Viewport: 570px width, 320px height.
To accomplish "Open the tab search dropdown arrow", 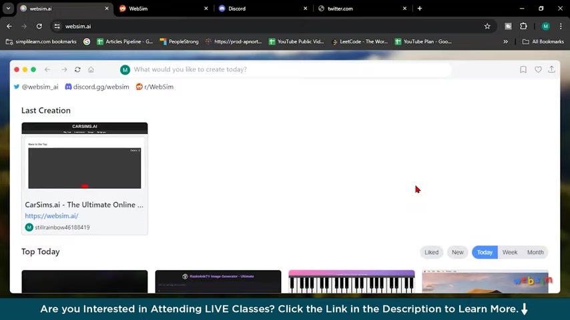I will (x=8, y=9).
